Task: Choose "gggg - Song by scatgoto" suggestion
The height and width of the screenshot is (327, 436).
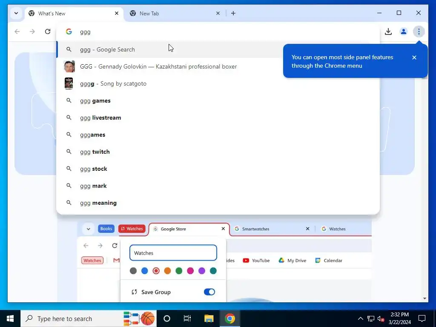Action: (x=218, y=83)
